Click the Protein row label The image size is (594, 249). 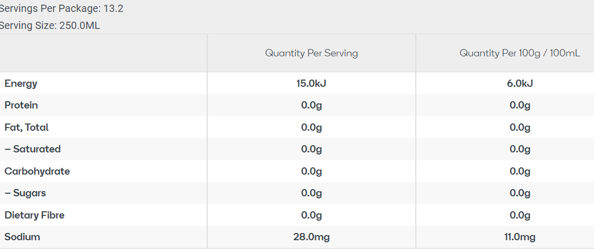pyautogui.click(x=21, y=105)
